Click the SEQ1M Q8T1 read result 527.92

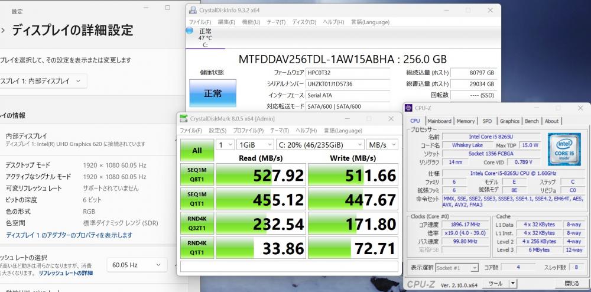coord(261,175)
